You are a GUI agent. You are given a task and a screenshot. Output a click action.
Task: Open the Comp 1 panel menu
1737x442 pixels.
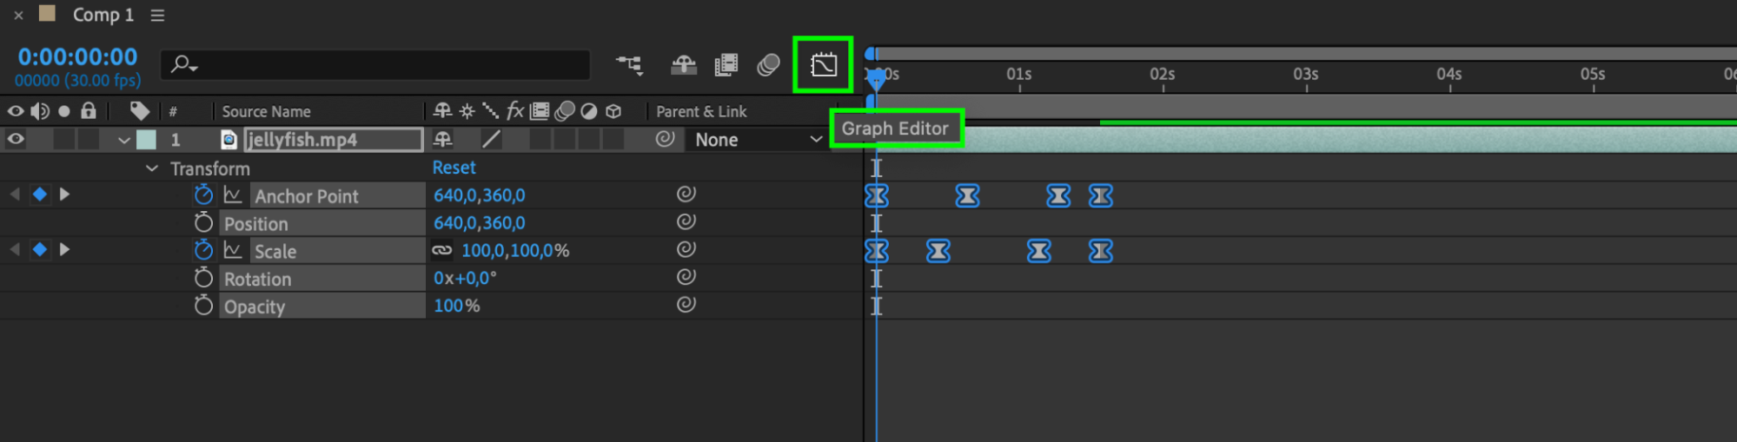coord(157,16)
